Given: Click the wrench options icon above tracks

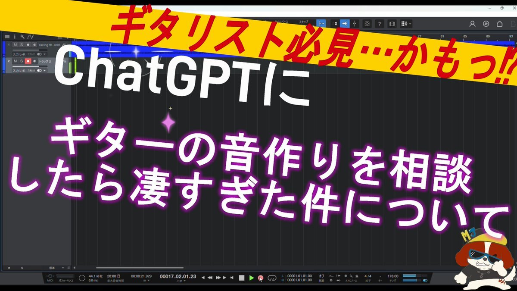Looking at the screenshot, I should (22, 37).
